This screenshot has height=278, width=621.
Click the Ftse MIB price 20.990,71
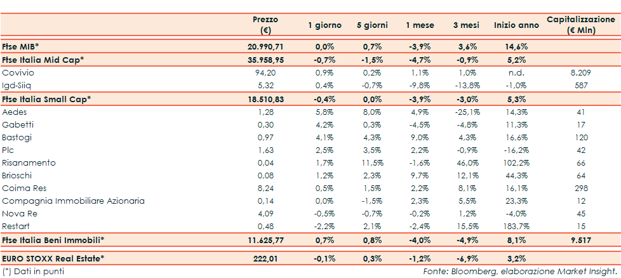point(265,47)
